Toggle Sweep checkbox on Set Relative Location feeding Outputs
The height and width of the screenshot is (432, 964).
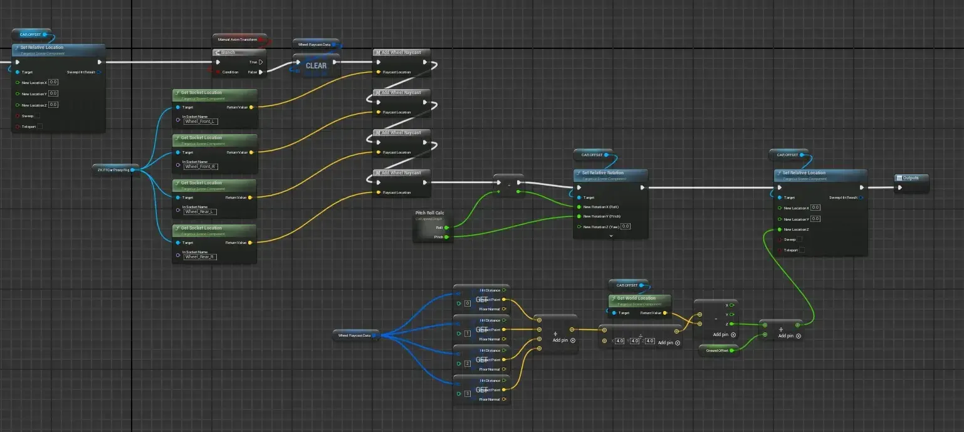(x=800, y=240)
